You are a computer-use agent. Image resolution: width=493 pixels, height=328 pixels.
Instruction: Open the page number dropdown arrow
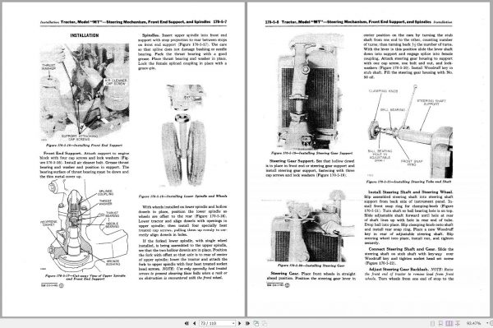point(233,323)
